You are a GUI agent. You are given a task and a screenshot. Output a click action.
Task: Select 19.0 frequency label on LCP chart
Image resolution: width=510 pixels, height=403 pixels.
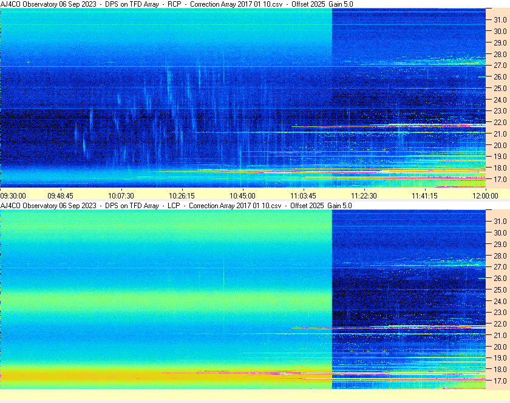[500, 358]
